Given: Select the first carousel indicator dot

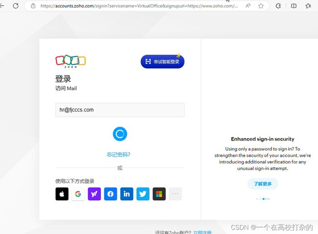Looking at the screenshot, I should pos(257,199).
